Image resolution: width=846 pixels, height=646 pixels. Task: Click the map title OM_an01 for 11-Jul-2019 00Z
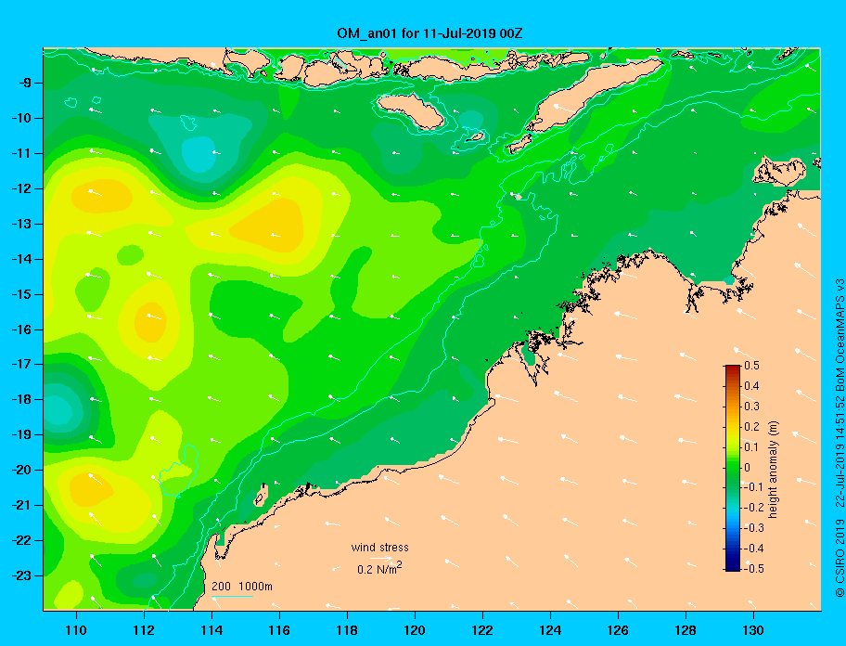click(x=429, y=33)
